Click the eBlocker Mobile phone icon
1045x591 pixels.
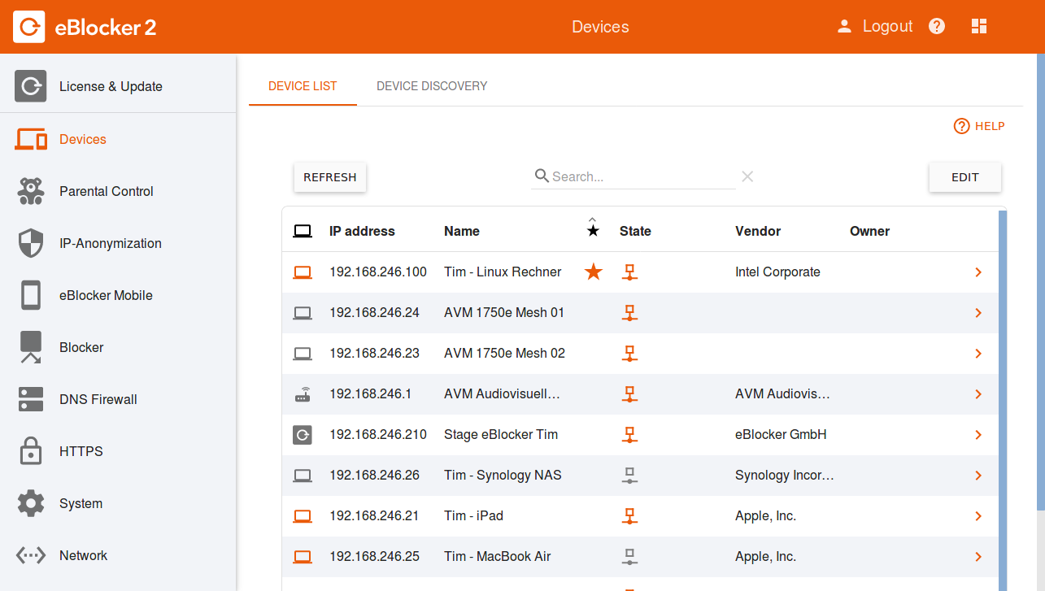pyautogui.click(x=31, y=295)
